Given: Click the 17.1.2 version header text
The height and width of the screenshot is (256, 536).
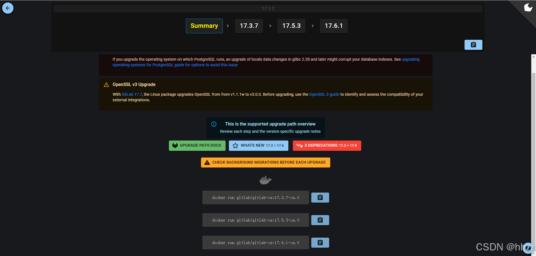Looking at the screenshot, I should coord(268,8).
